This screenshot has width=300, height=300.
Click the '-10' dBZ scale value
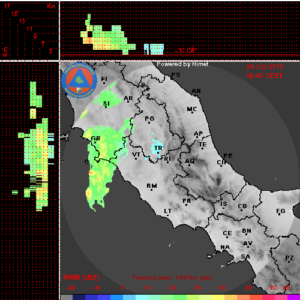point(95,288)
